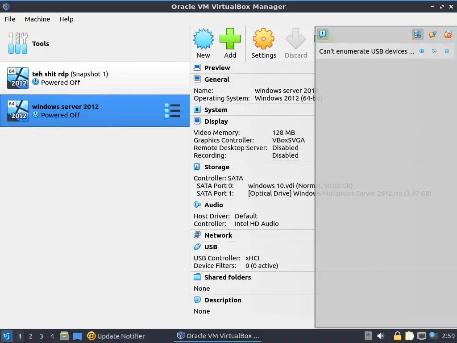Open the Machine menu
This screenshot has width=457, height=343.
point(37,19)
